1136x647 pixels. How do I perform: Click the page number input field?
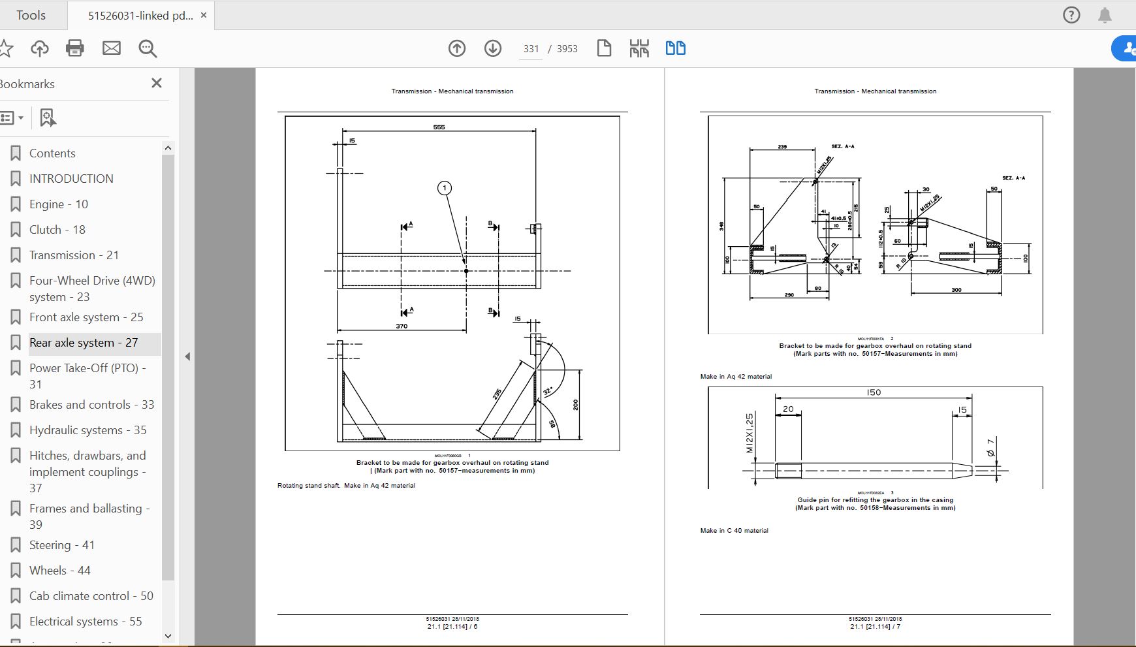(531, 49)
